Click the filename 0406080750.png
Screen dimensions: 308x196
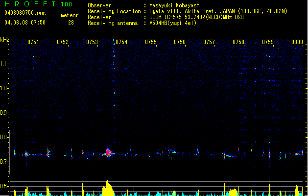click(x=25, y=13)
